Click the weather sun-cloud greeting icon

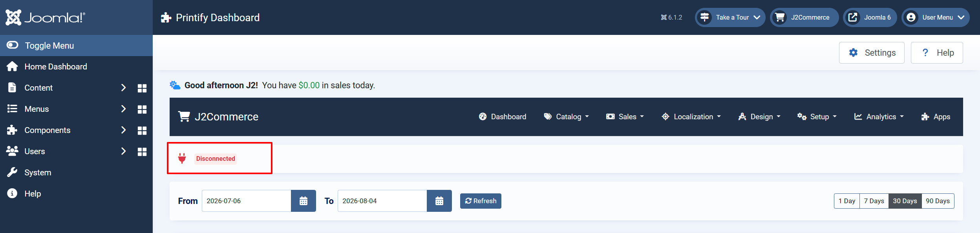click(x=175, y=85)
